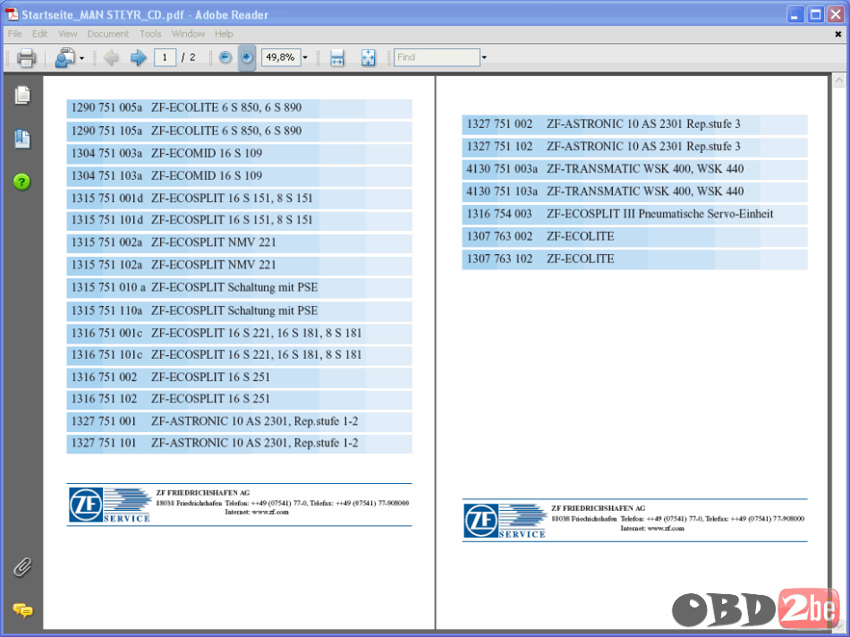Open the Find options dropdown arrow
850x637 pixels.
(484, 57)
